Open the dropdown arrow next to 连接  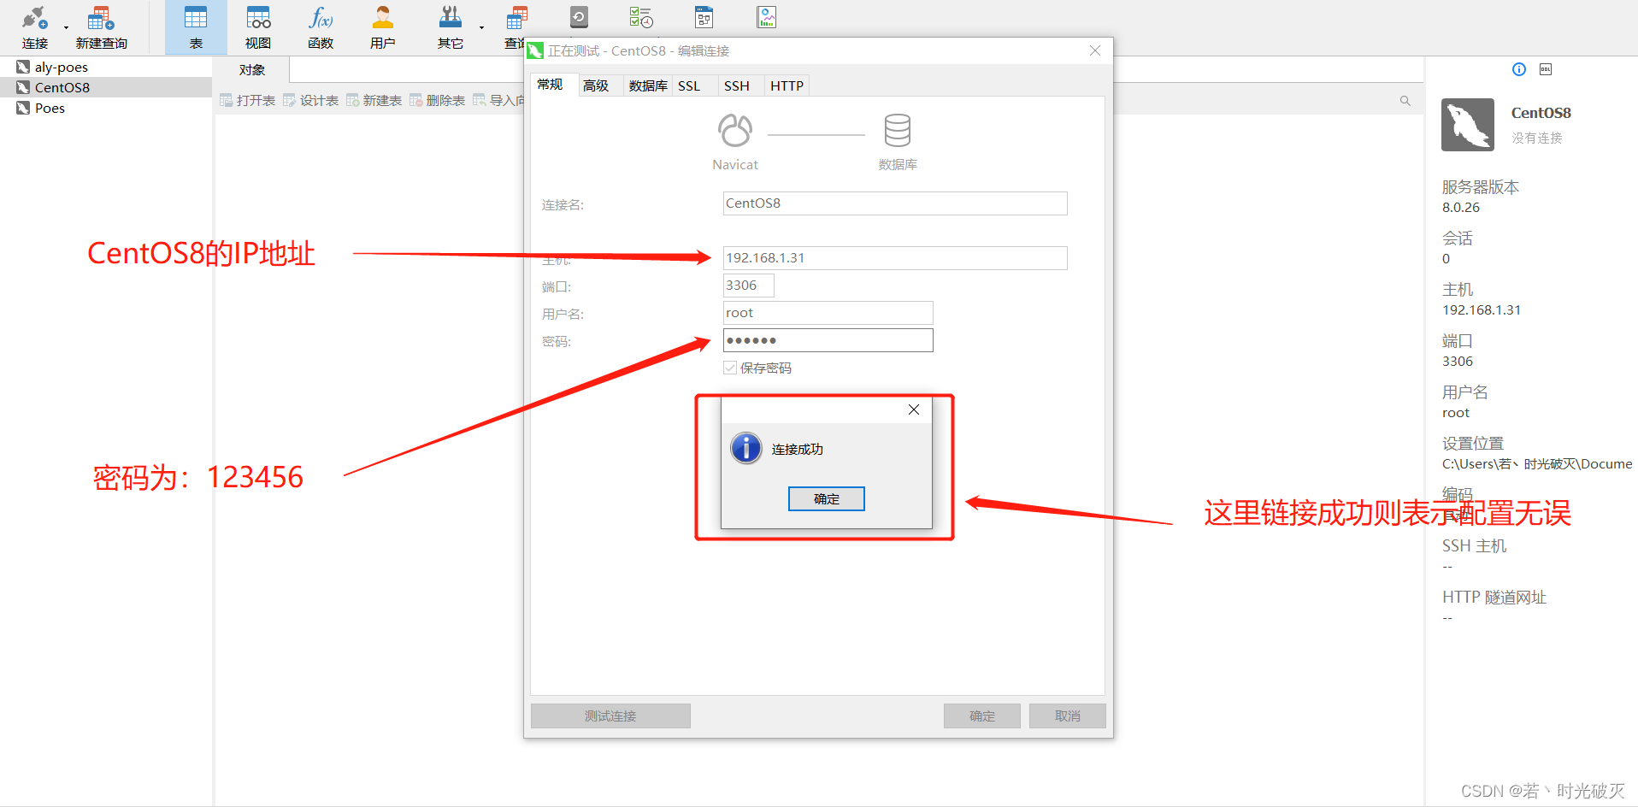(x=66, y=27)
